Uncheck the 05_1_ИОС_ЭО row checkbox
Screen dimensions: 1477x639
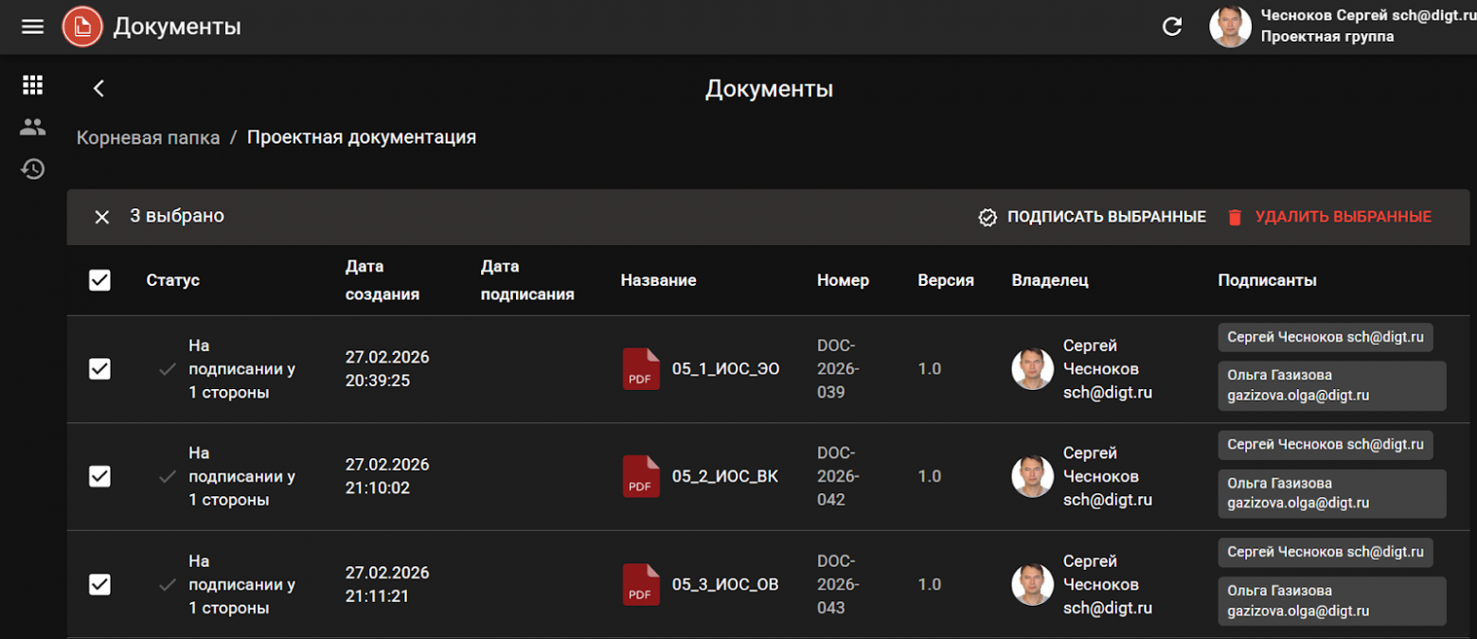coord(99,369)
